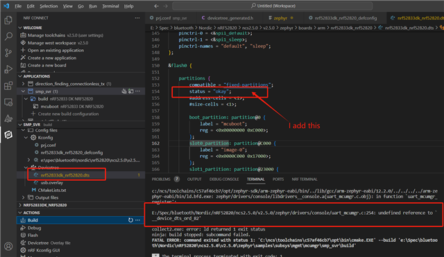444x257 pixels.
Task: Go back with the navigation arrow
Action: click(156, 6)
